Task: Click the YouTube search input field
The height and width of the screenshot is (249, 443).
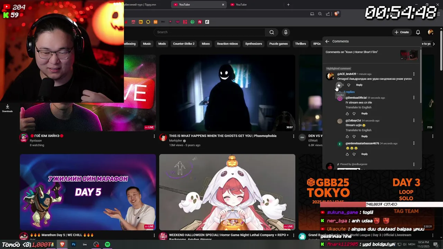Action: [209, 32]
